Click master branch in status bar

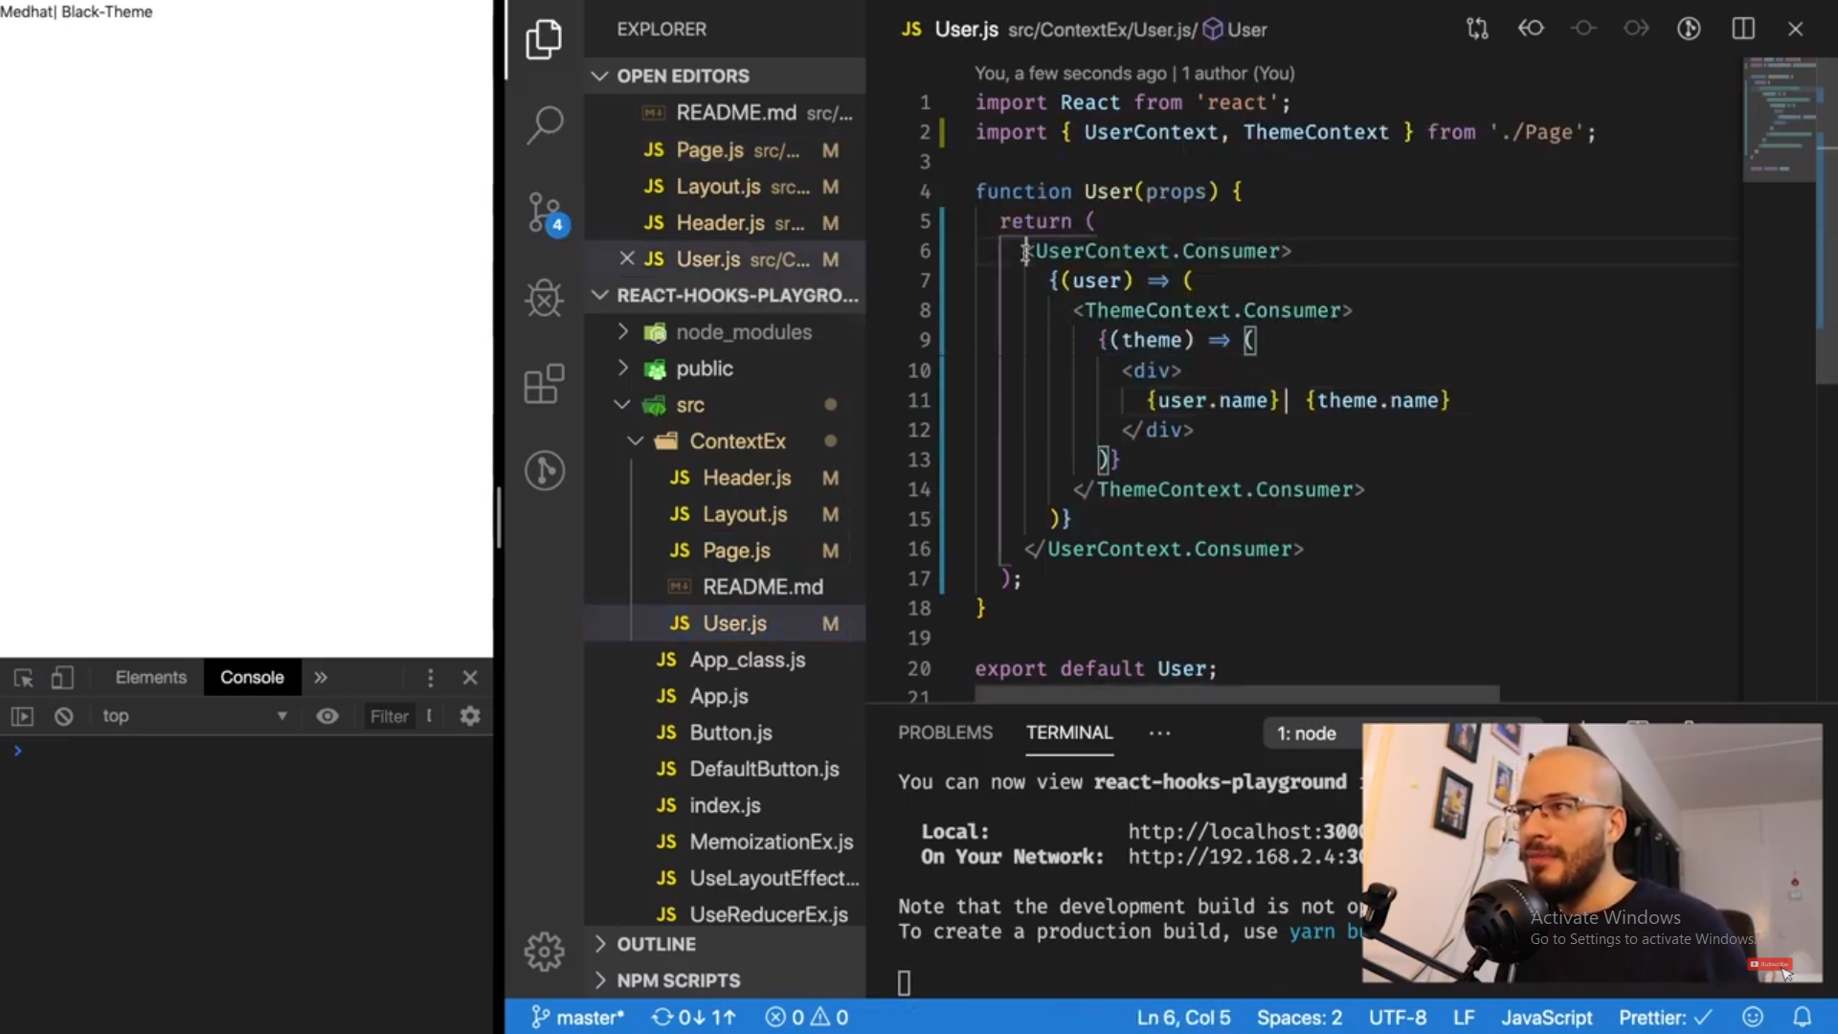[577, 1017]
